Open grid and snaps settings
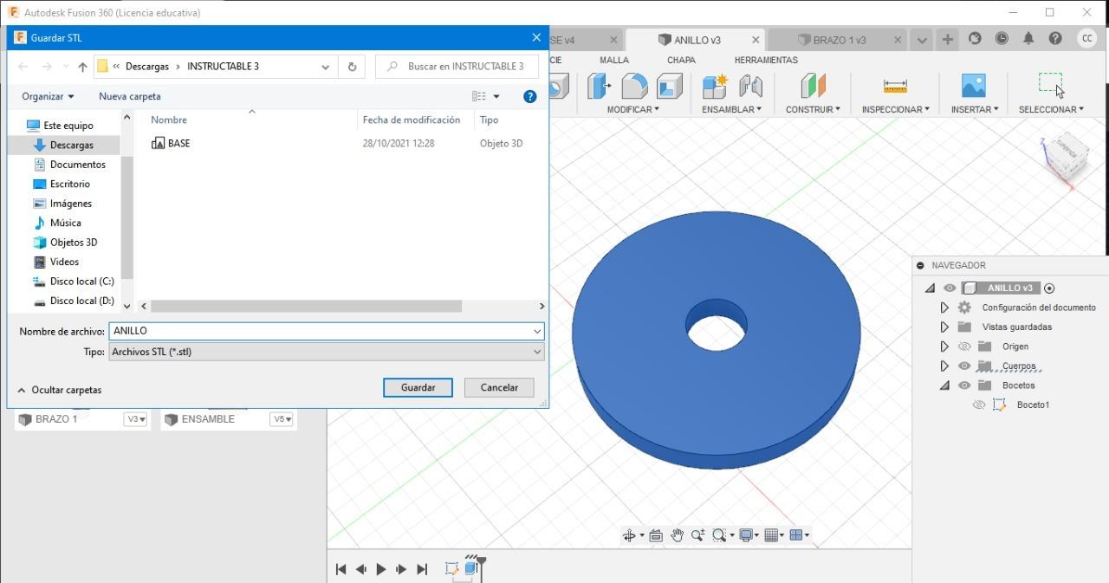Viewport: 1109px width, 583px height. point(771,535)
